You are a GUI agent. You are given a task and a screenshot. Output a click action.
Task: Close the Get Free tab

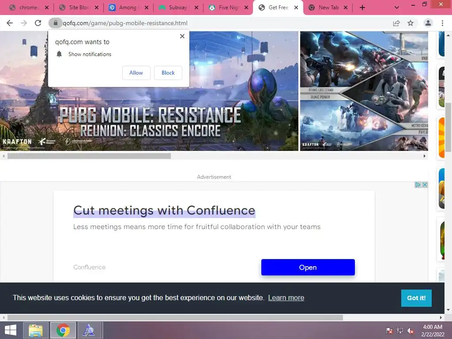[296, 8]
